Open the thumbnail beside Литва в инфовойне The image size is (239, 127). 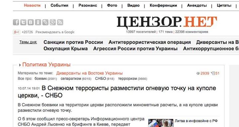pyautogui.click(x=161, y=123)
